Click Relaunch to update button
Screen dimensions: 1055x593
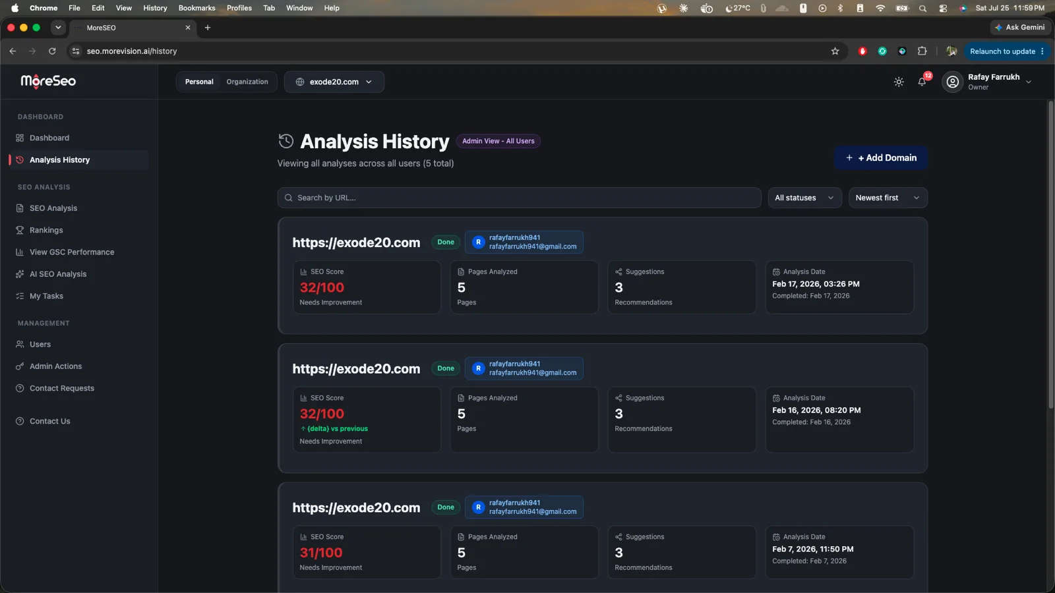(x=1006, y=51)
